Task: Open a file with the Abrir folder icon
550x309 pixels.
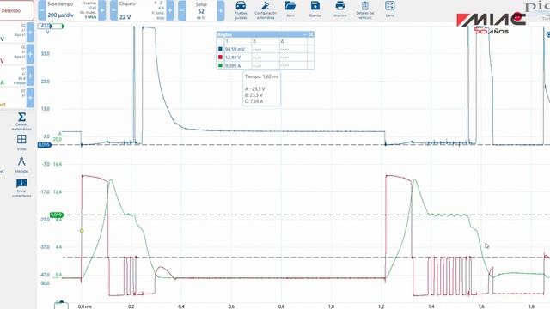Action: click(290, 9)
